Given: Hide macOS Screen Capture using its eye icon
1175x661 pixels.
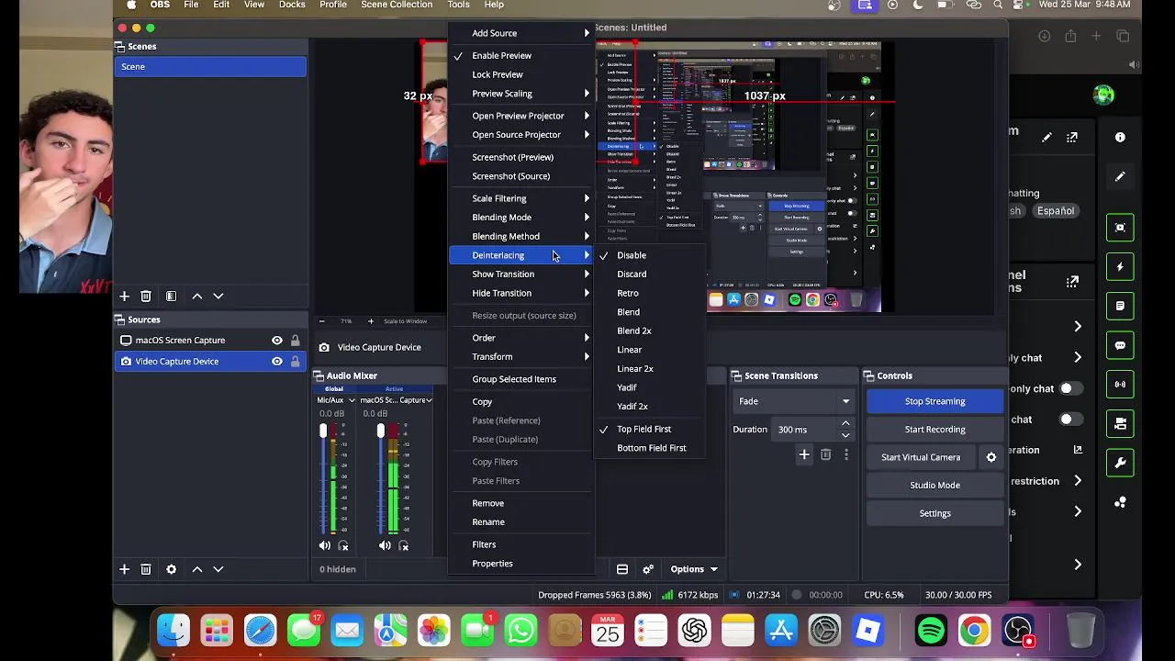Looking at the screenshot, I should tap(276, 341).
